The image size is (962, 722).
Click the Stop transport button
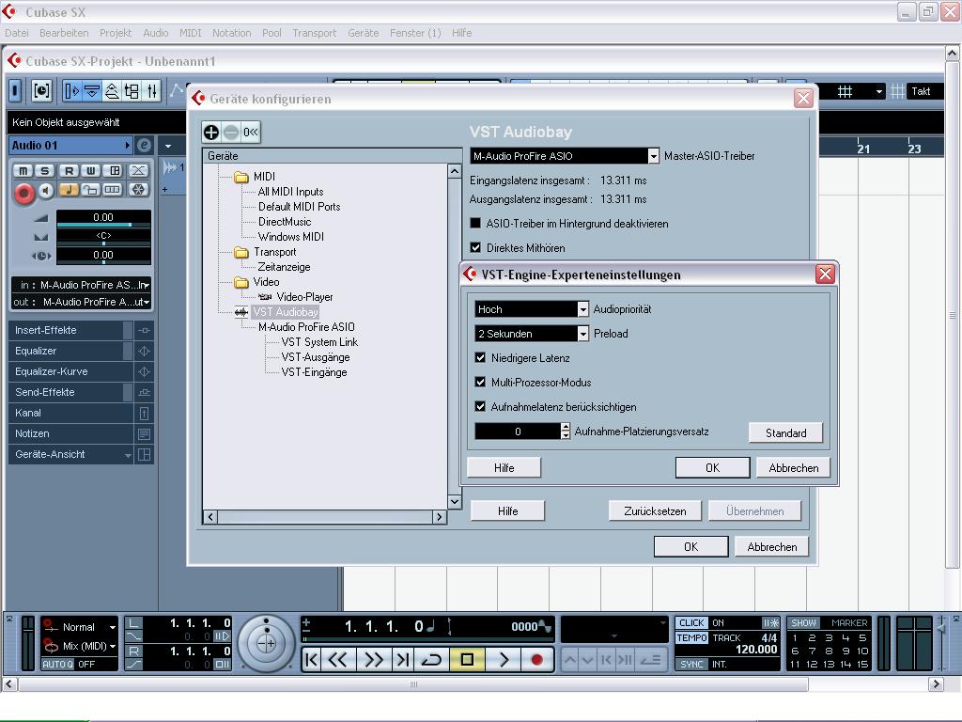(x=467, y=660)
